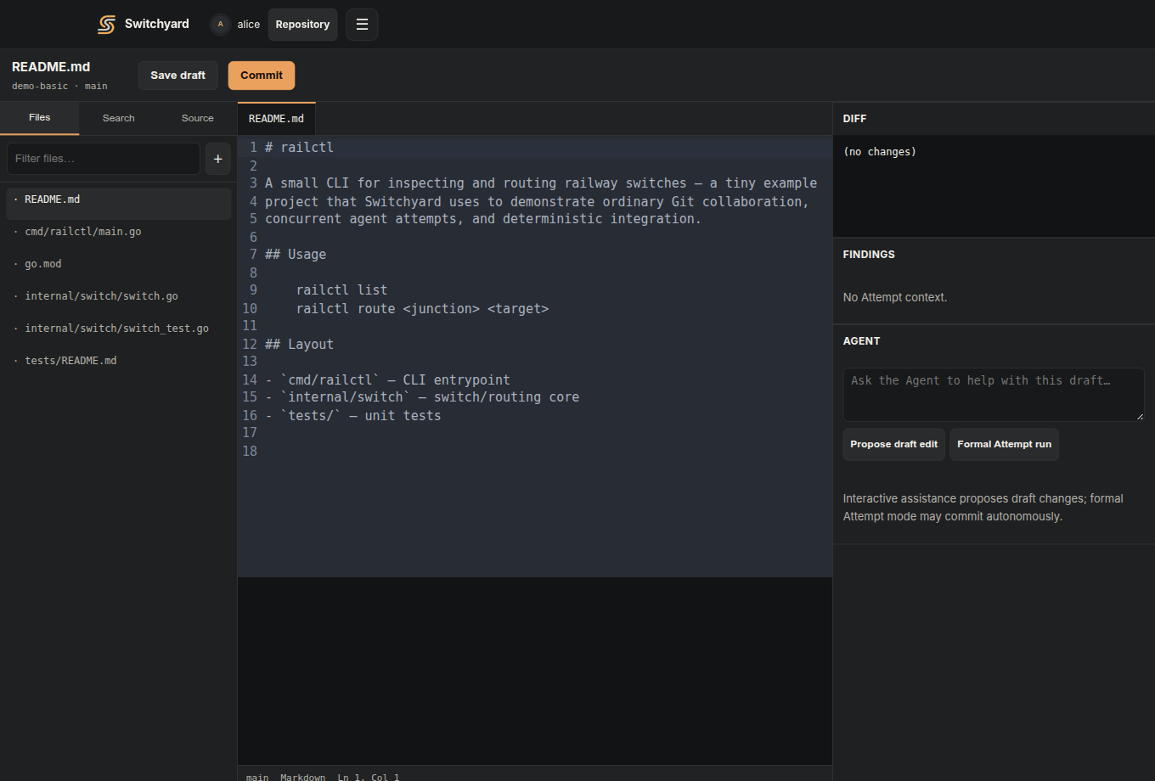Click the README.md page title
1155x781 pixels.
click(51, 67)
